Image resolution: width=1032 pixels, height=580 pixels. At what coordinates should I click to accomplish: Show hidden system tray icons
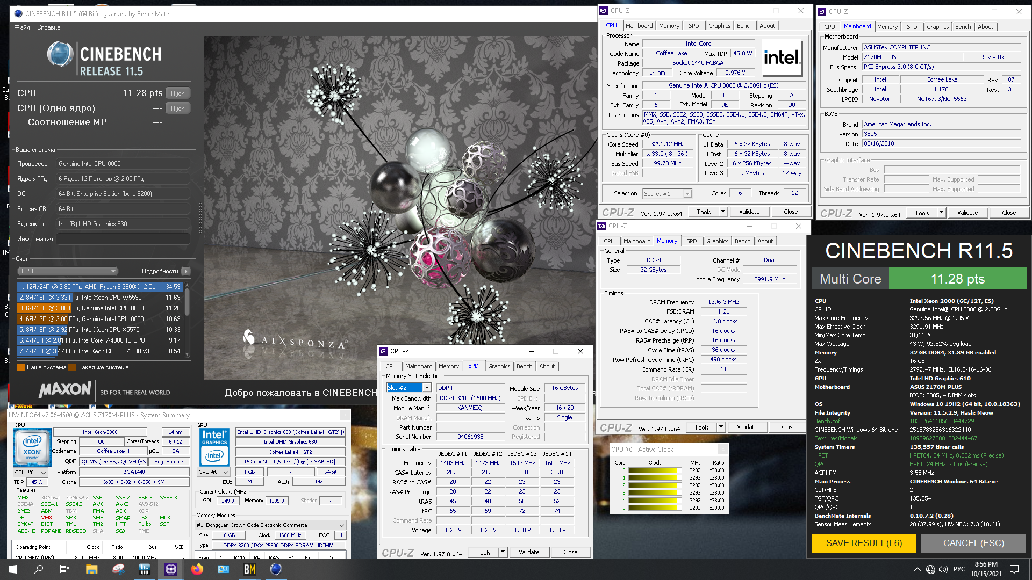tap(917, 569)
